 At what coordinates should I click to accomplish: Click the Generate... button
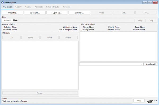tap(79, 13)
